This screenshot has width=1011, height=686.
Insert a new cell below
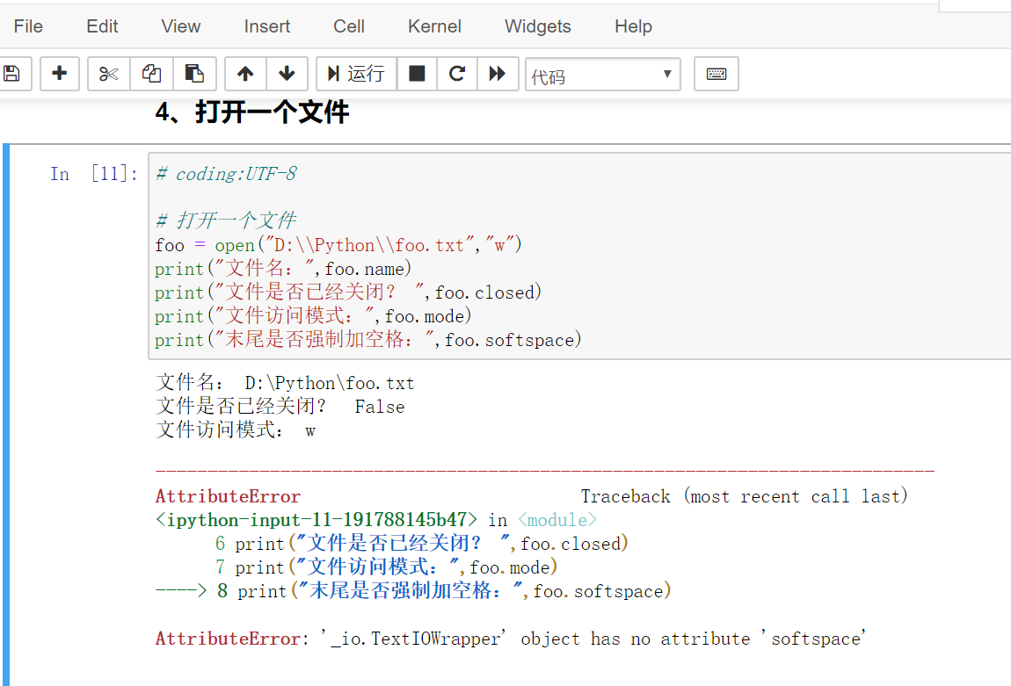point(59,74)
